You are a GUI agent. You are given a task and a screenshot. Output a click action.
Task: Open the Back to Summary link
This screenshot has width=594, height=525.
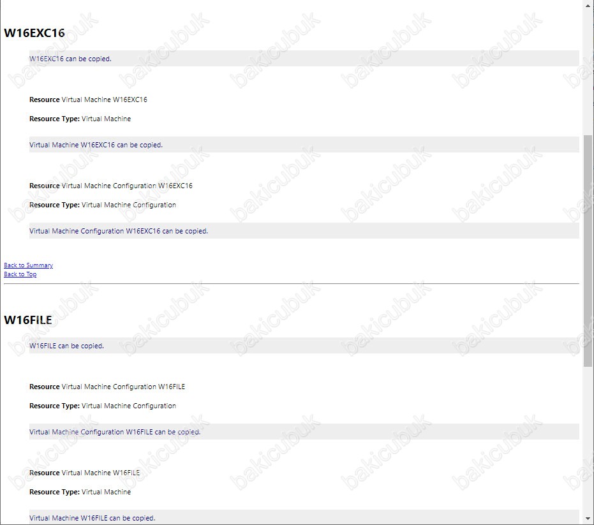[29, 265]
